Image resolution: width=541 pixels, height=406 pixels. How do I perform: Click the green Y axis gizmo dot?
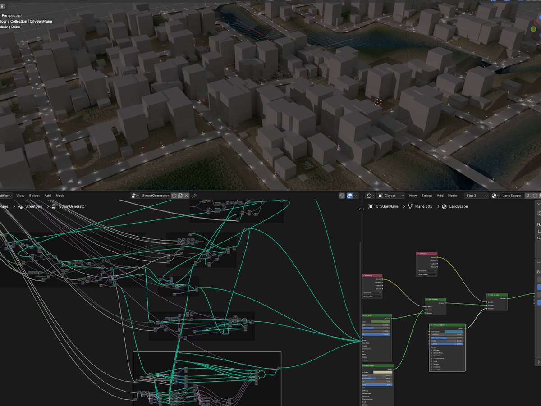533,29
